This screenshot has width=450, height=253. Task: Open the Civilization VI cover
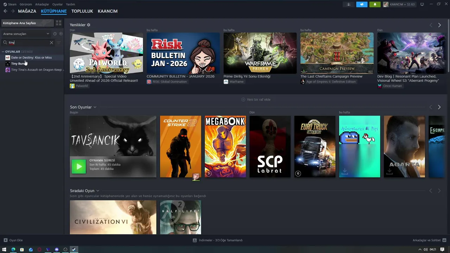click(x=113, y=217)
